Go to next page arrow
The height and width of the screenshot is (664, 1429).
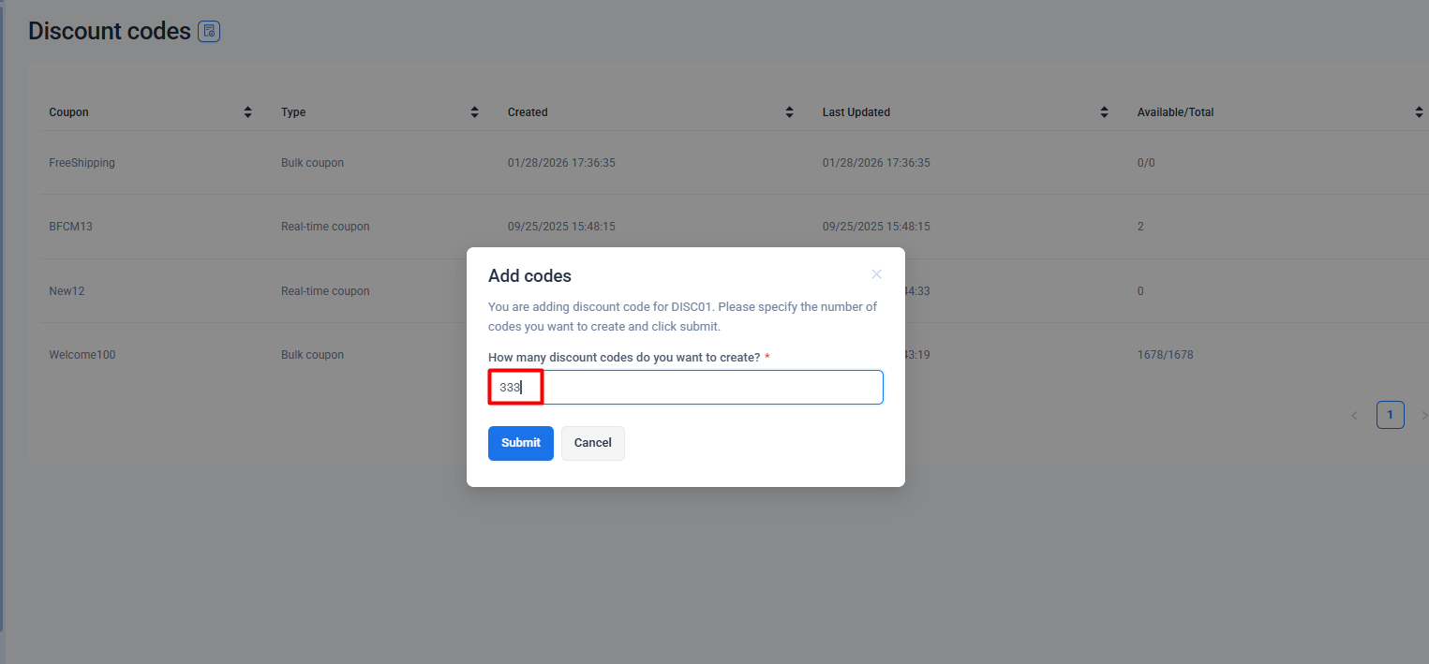1423,415
